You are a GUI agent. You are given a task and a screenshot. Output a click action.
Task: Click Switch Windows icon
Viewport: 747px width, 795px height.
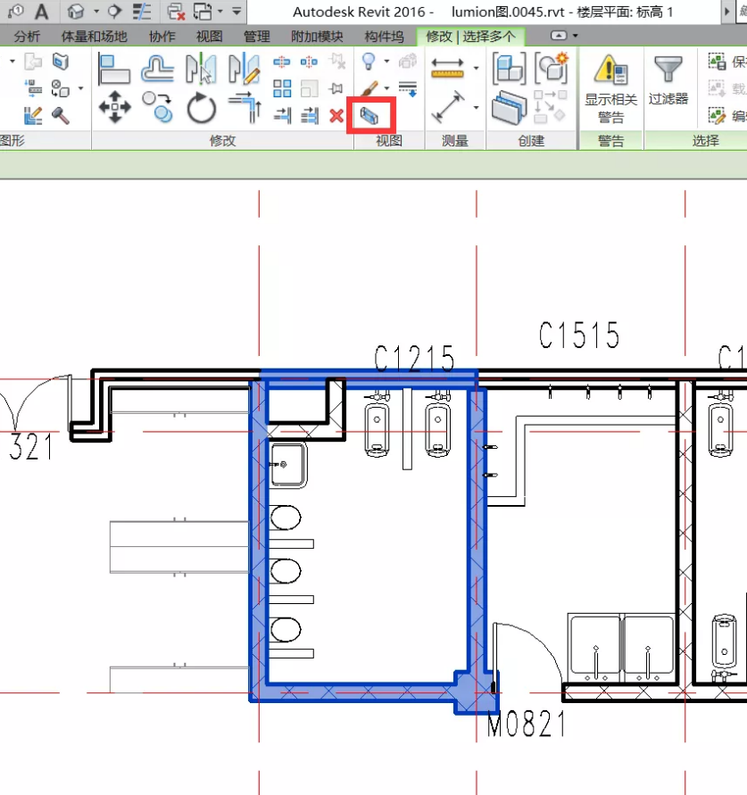[x=203, y=12]
